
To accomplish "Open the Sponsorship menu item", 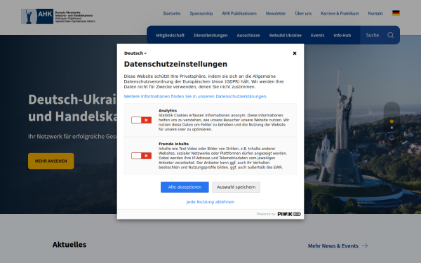I will 201,13.
